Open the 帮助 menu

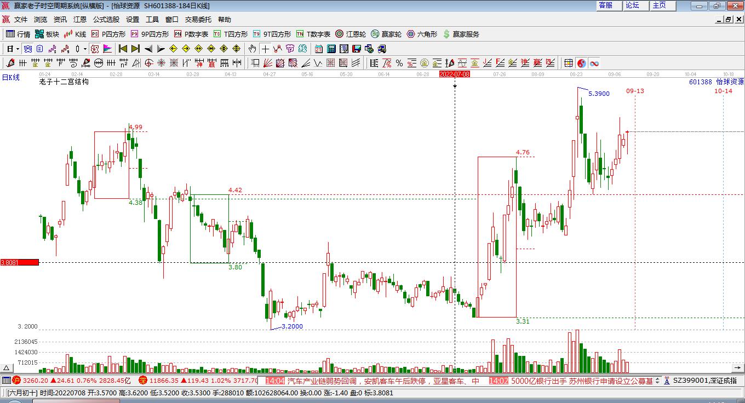[225, 19]
